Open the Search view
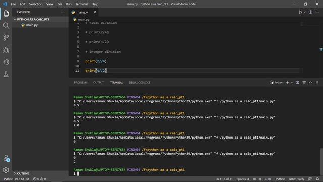323x182 pixels. tap(6, 26)
